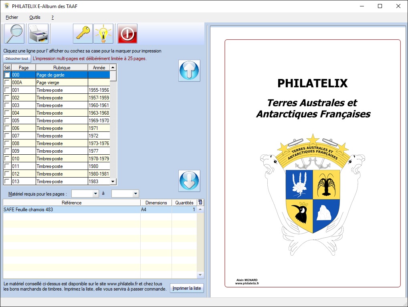This screenshot has width=408, height=307.
Task: Click the printer icon in toolbar
Action: click(38, 34)
